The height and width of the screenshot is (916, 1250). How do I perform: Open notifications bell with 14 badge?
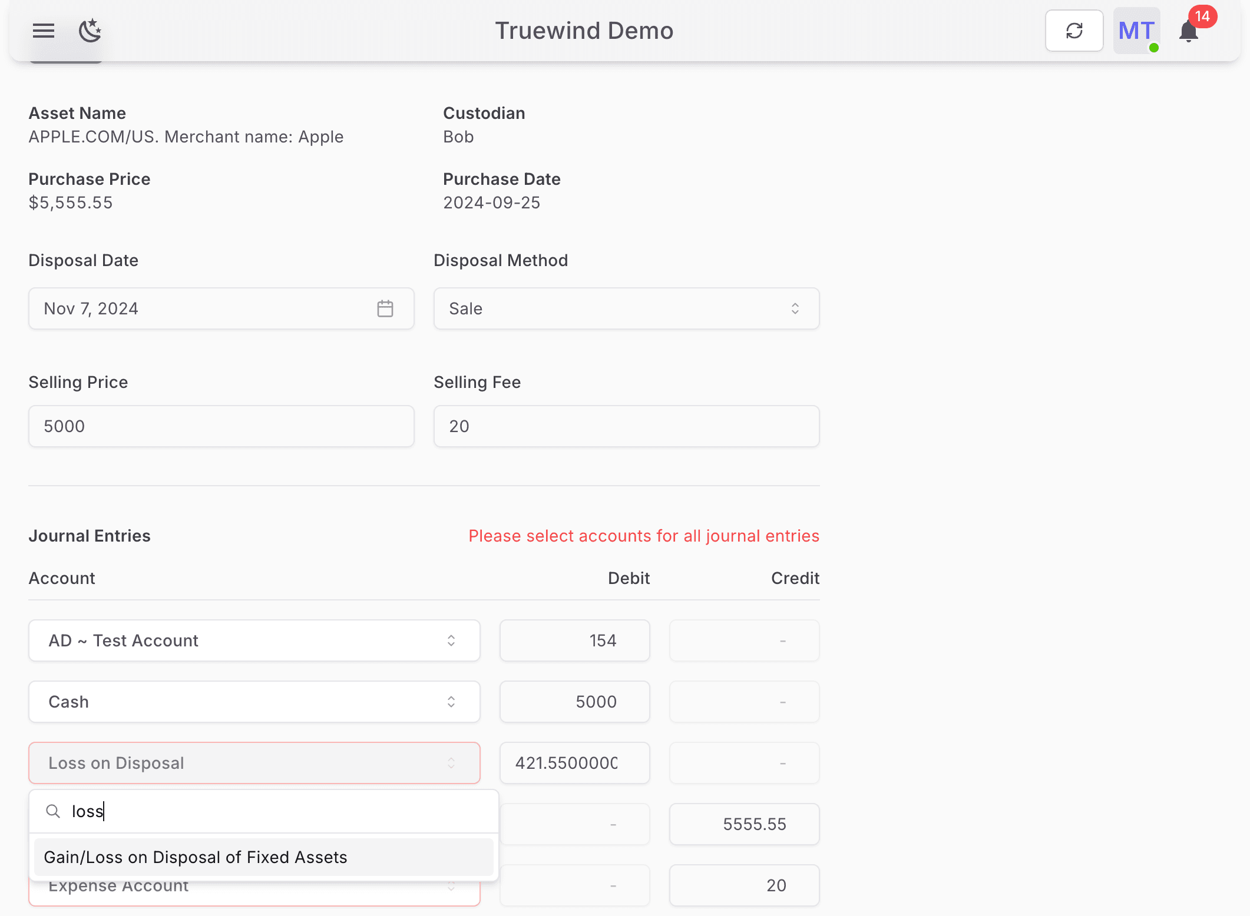pyautogui.click(x=1189, y=31)
